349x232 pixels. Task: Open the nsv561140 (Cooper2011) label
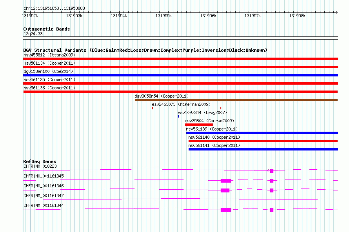(x=214, y=137)
